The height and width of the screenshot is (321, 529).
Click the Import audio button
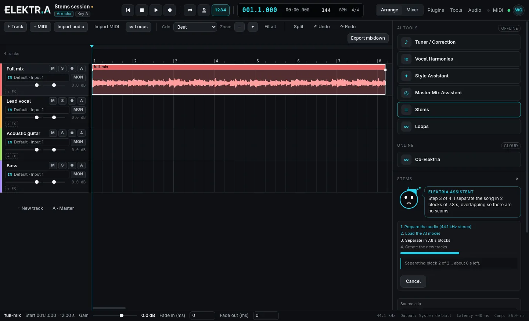tap(71, 27)
